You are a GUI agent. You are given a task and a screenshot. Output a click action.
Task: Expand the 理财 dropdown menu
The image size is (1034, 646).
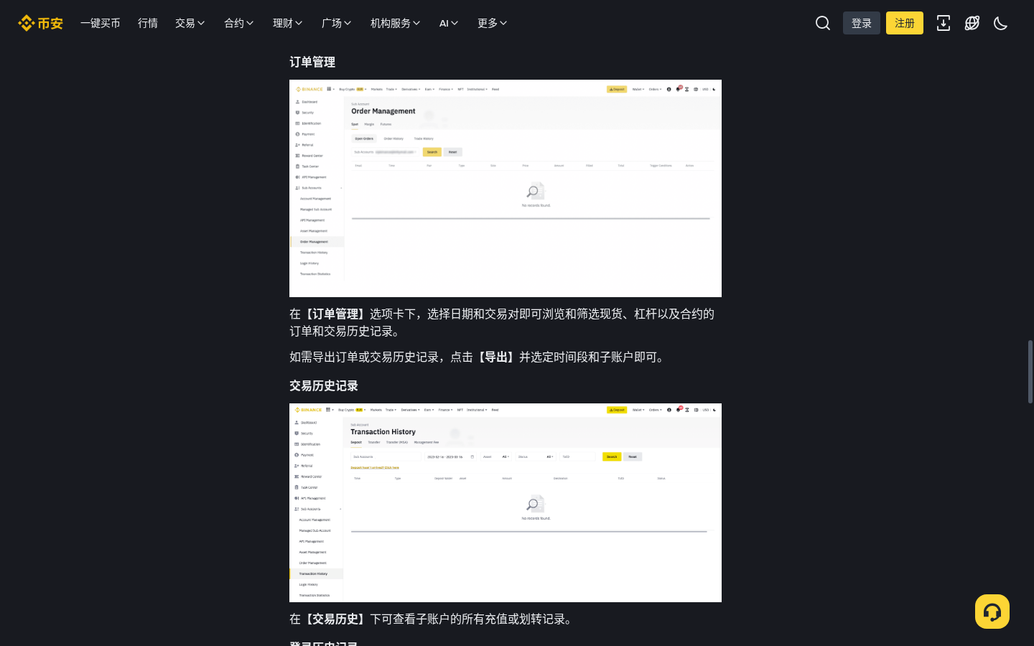[x=288, y=23]
